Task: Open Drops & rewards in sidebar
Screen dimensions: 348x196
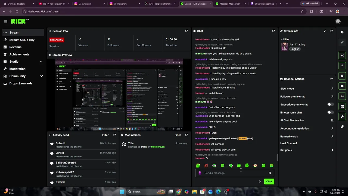Action: click(x=23, y=83)
